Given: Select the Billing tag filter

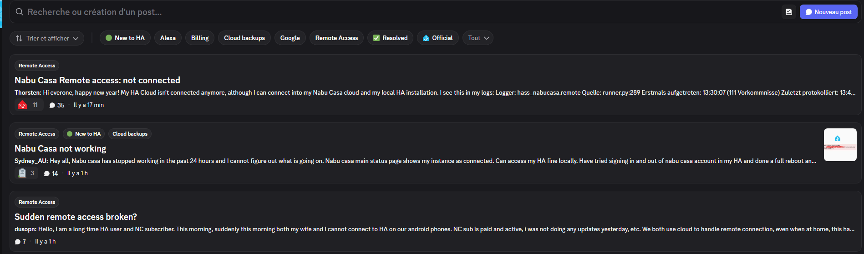Looking at the screenshot, I should tap(199, 38).
